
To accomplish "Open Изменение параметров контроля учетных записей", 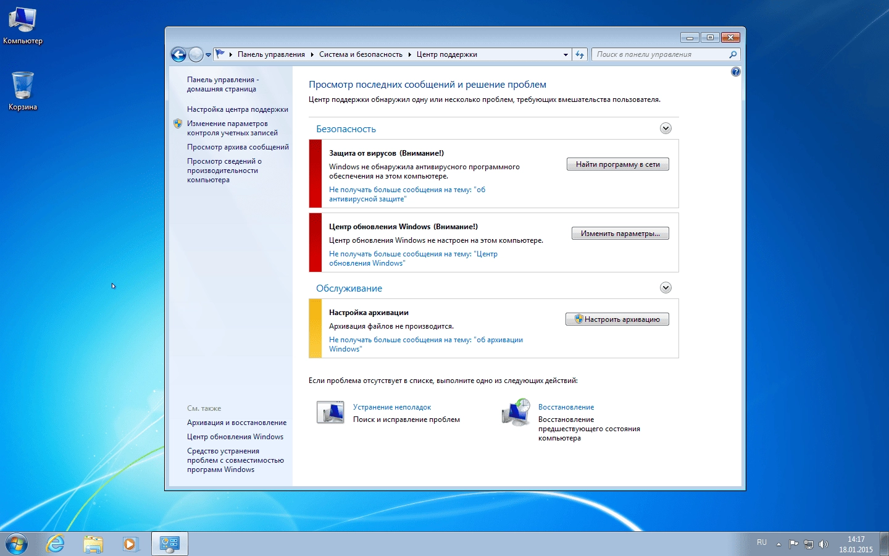I will pos(232,128).
